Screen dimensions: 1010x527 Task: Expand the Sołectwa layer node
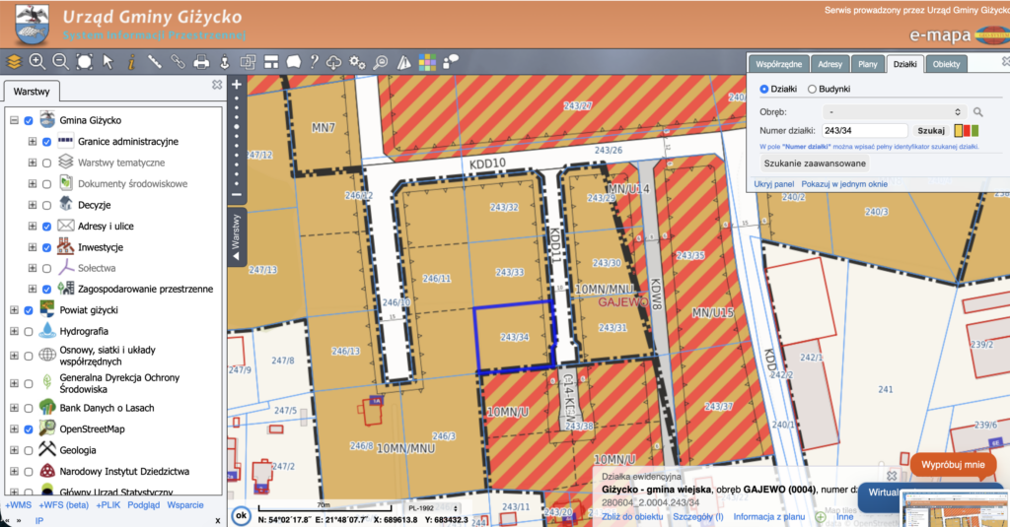tap(33, 268)
